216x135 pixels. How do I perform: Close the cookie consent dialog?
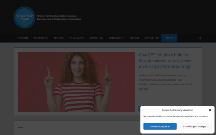pos(210,110)
